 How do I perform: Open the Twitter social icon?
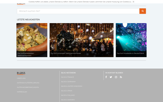click(x=111, y=77)
